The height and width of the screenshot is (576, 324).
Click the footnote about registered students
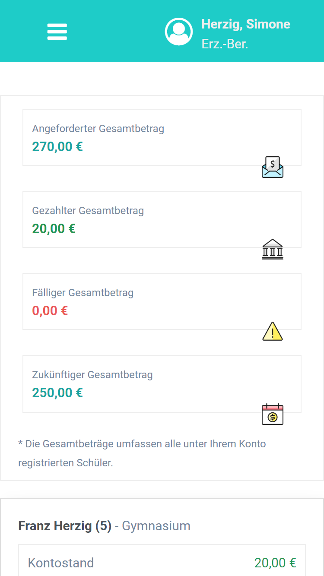142,453
